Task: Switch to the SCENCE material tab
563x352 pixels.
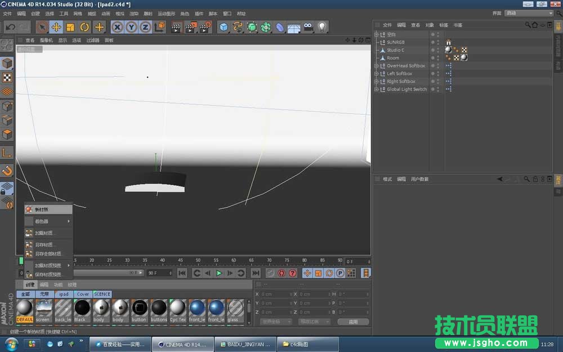Action: [101, 294]
